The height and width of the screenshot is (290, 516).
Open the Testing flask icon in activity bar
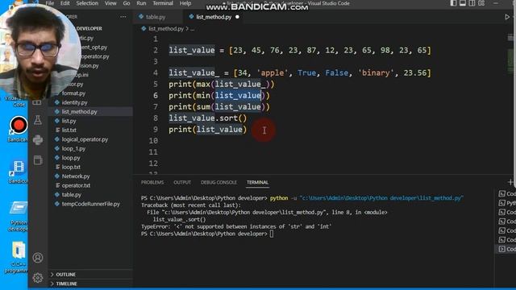[x=38, y=120]
